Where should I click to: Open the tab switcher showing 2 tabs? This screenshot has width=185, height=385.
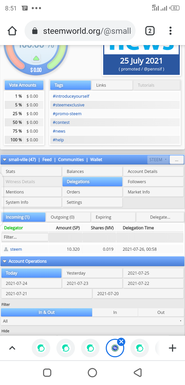pyautogui.click(x=150, y=31)
